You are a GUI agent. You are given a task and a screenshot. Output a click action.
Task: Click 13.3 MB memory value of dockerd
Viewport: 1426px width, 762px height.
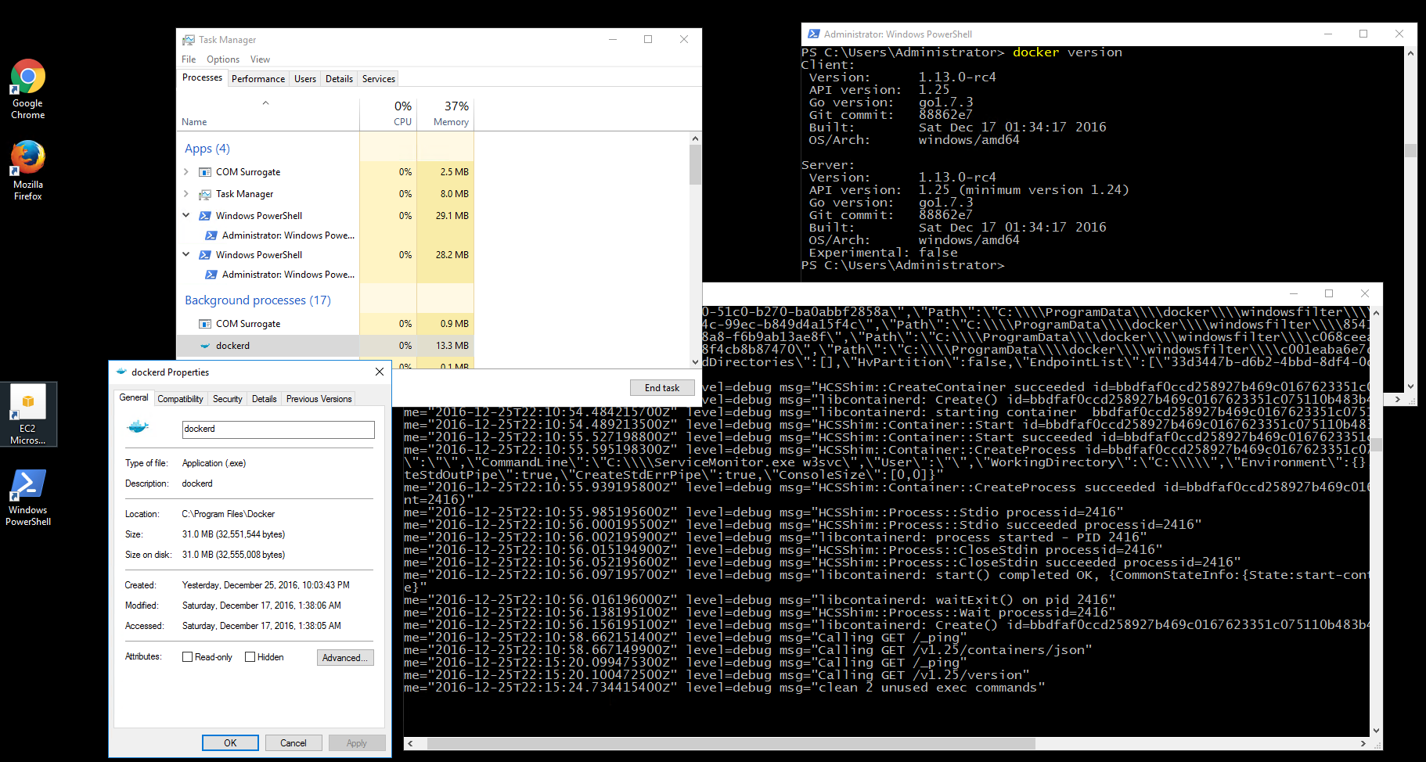452,346
